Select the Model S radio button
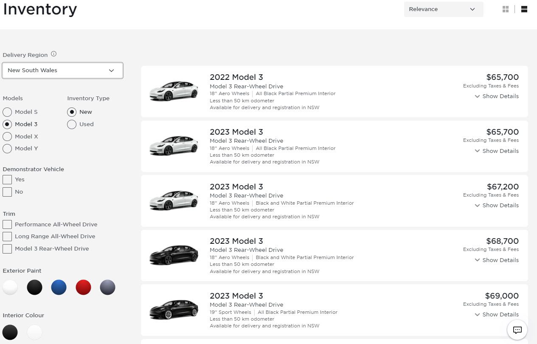 click(7, 112)
